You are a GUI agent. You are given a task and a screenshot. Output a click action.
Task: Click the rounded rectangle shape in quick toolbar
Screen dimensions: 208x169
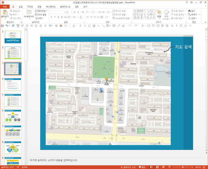158,26
